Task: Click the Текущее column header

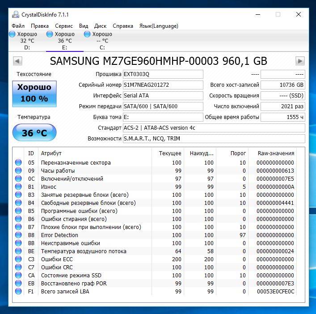Action: (x=168, y=153)
